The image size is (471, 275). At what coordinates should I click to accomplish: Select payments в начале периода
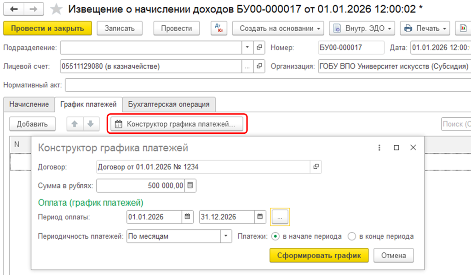point(275,236)
